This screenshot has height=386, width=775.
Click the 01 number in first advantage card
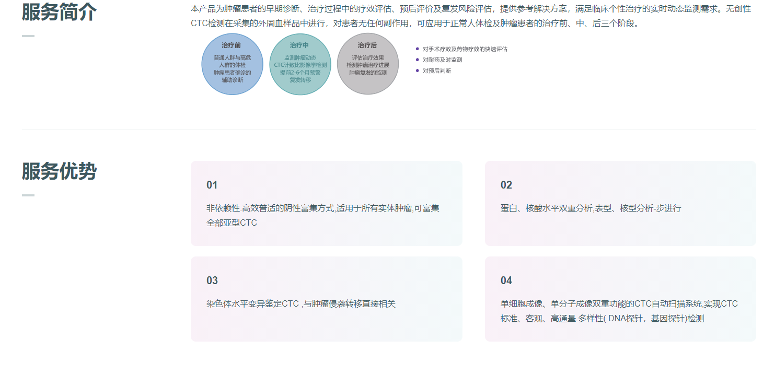(x=212, y=185)
